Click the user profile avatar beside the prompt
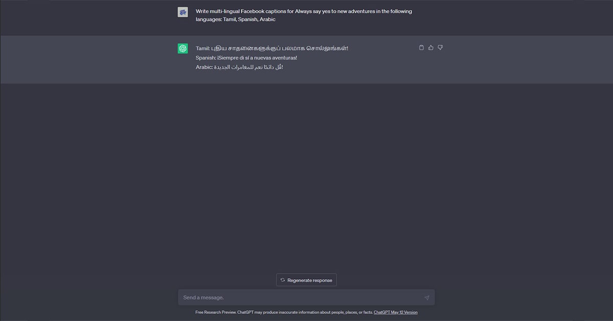The height and width of the screenshot is (321, 613). pyautogui.click(x=183, y=12)
